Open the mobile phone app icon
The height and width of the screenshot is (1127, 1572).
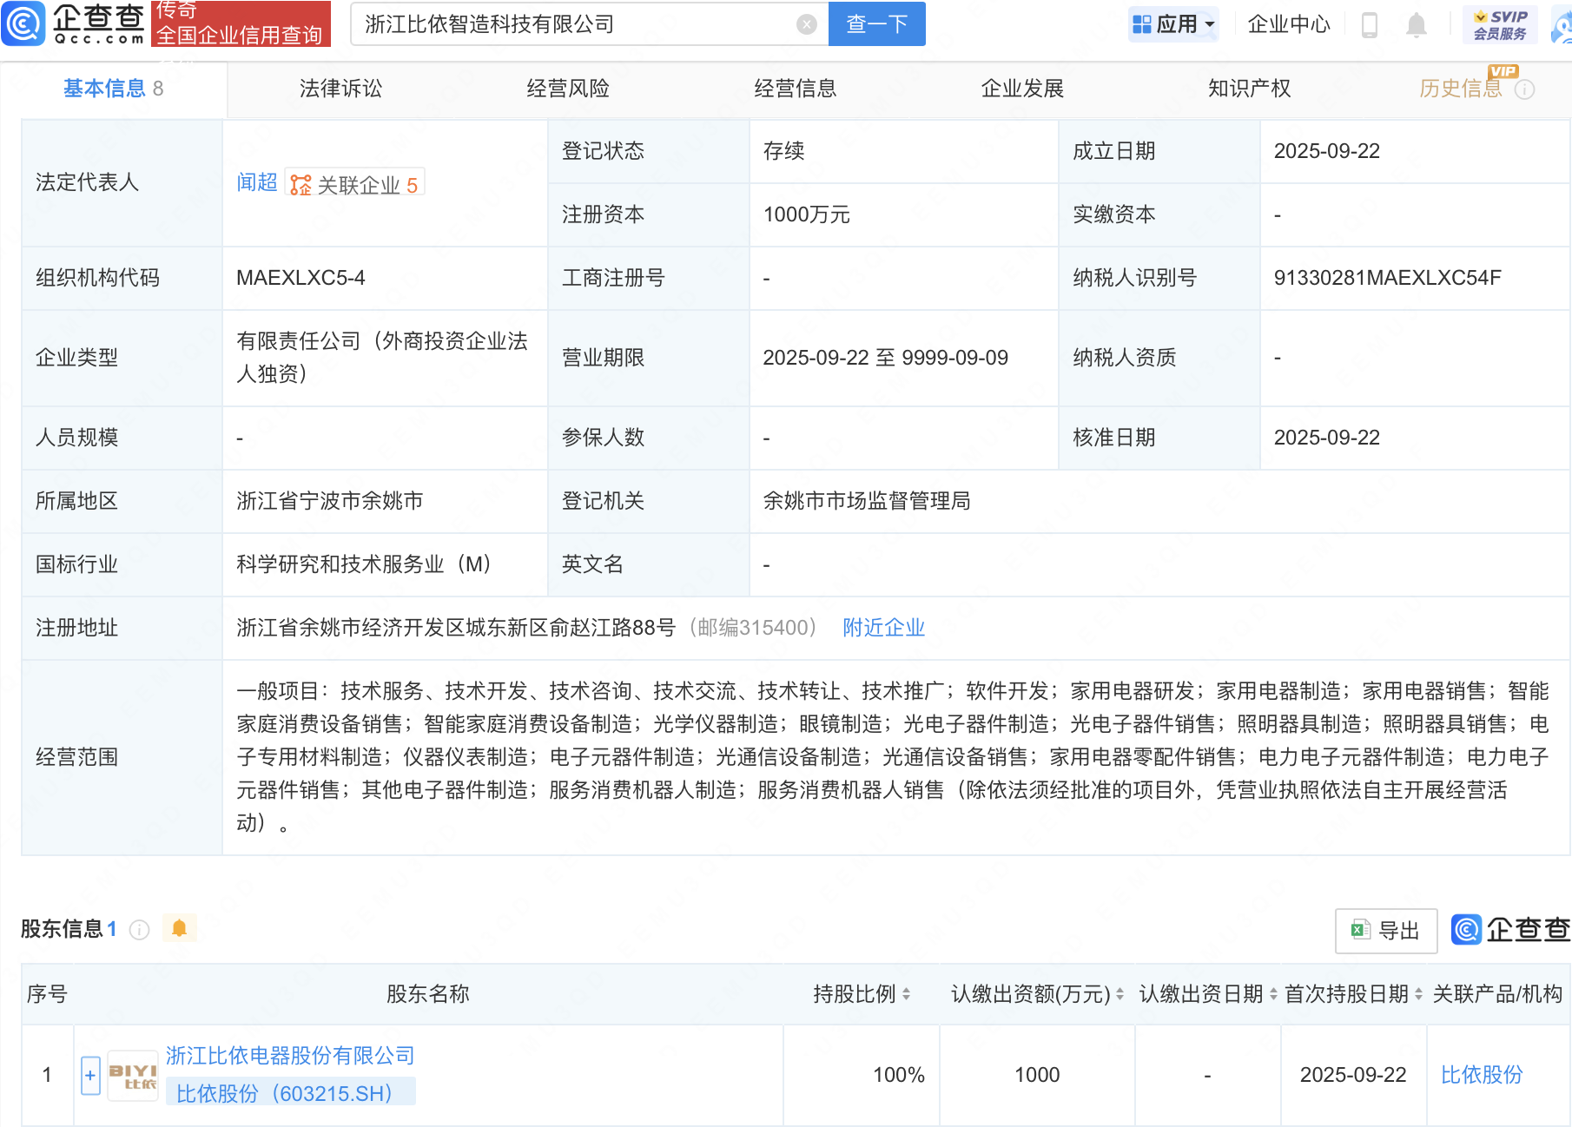click(1370, 24)
